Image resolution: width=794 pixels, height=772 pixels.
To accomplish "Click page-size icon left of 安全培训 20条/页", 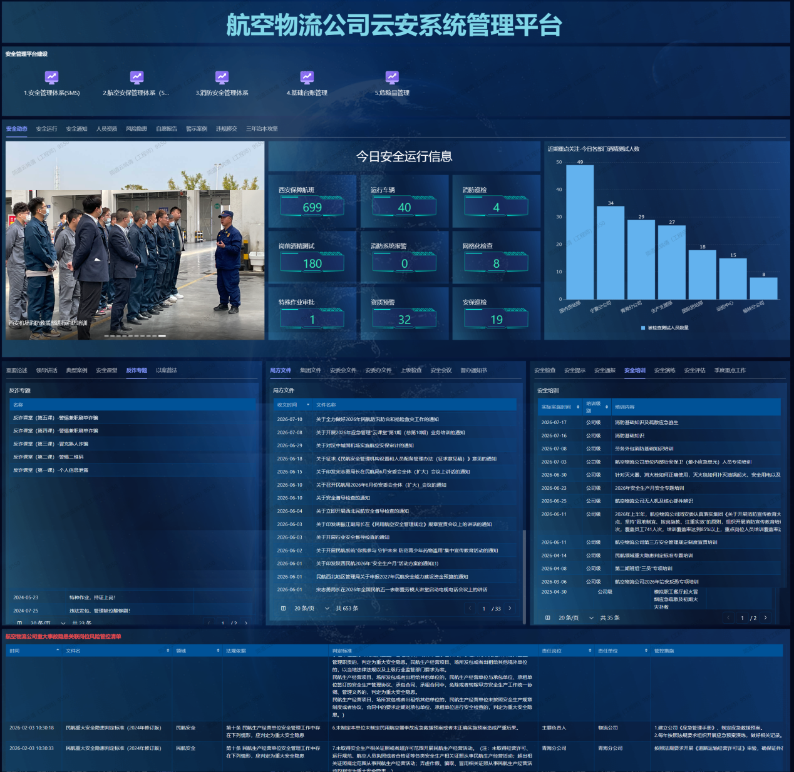I will pyautogui.click(x=548, y=617).
